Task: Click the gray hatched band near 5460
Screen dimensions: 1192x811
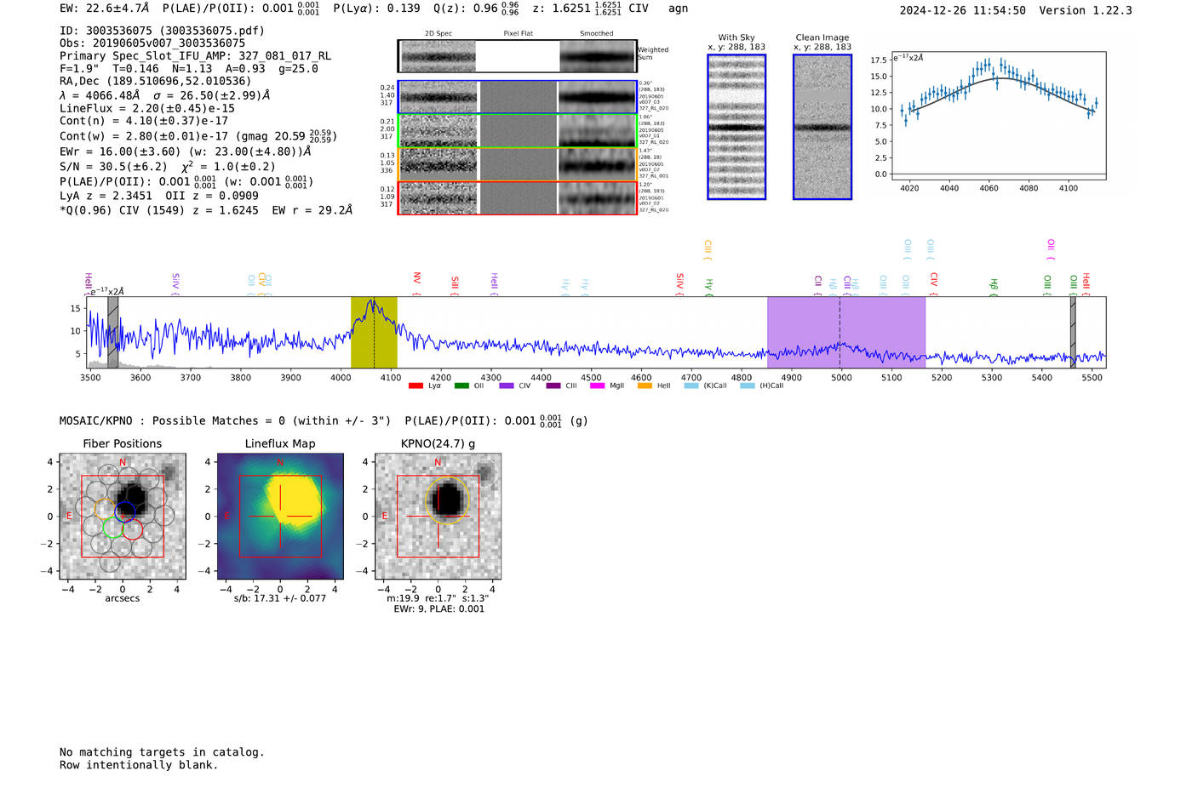Action: point(1073,332)
